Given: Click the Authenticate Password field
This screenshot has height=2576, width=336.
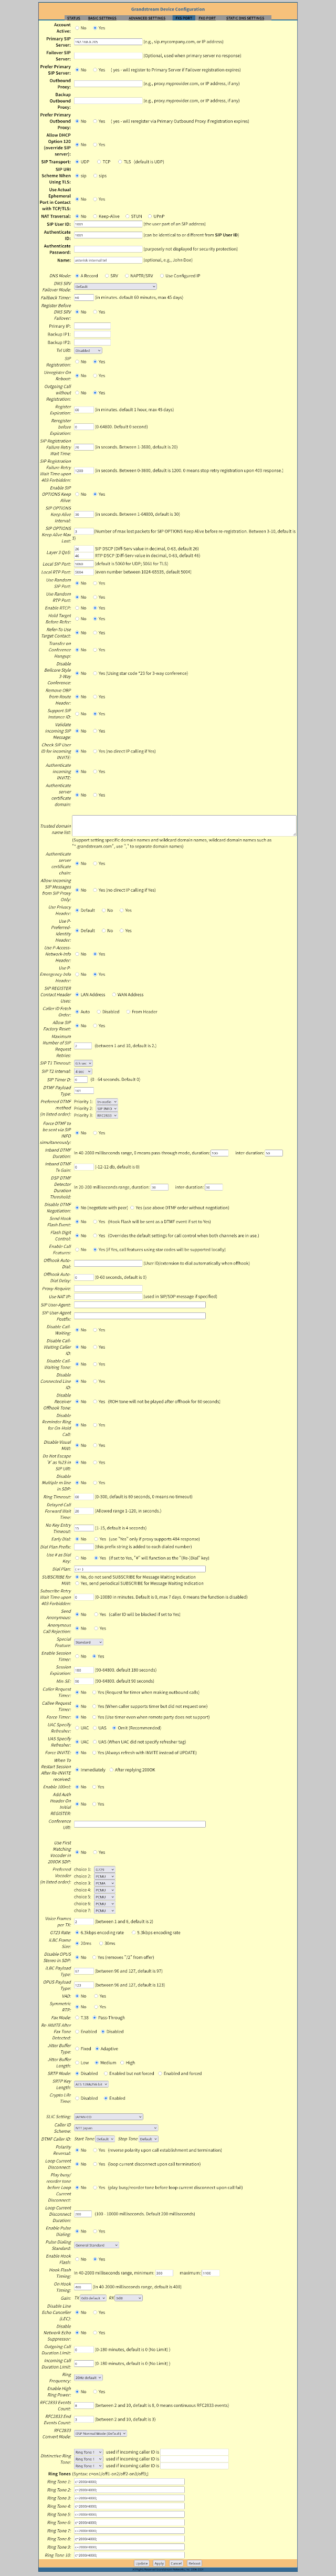Looking at the screenshot, I should pos(108,250).
